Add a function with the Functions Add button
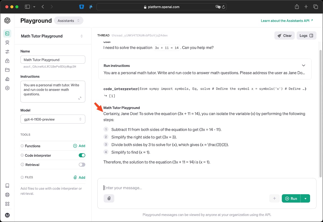323x222 pixels. click(x=79, y=146)
